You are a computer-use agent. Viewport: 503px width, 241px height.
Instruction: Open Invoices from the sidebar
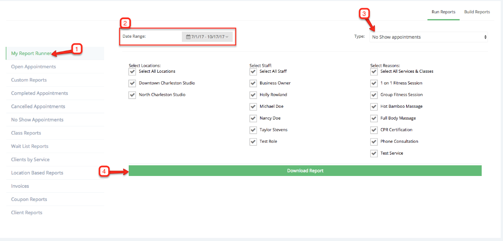click(20, 186)
